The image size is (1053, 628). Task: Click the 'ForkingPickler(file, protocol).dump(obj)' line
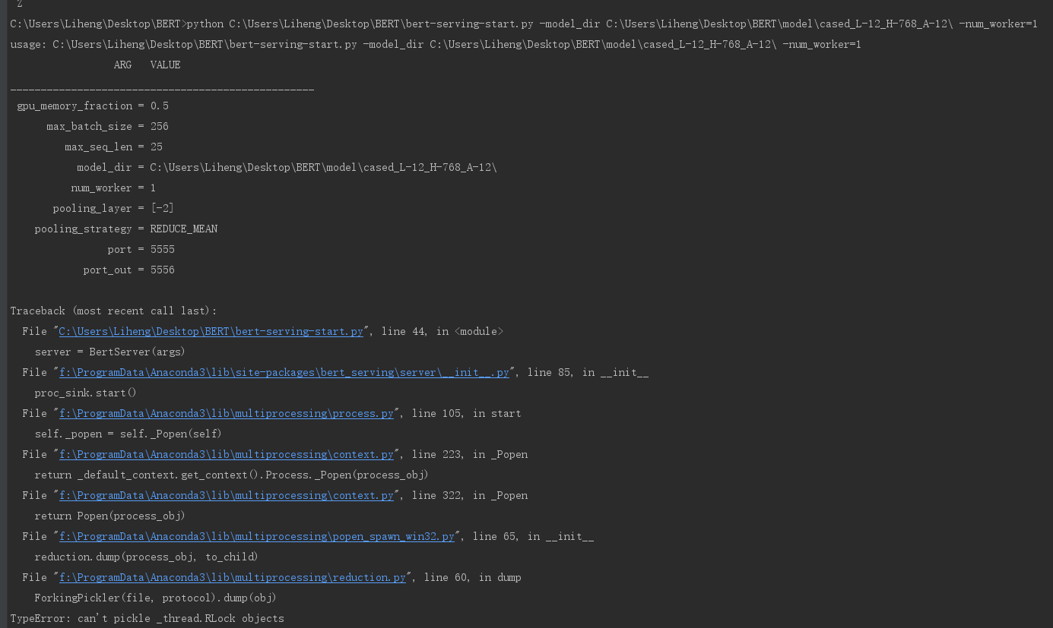click(x=156, y=598)
